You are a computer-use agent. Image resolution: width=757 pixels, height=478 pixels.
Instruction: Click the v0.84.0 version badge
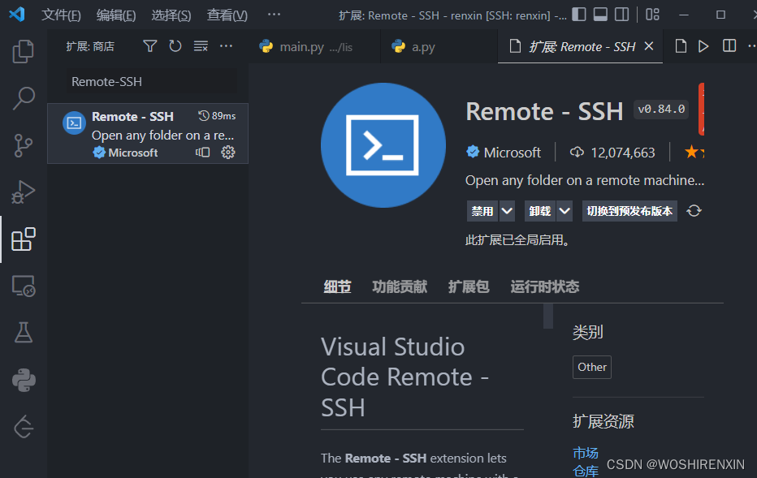point(661,110)
